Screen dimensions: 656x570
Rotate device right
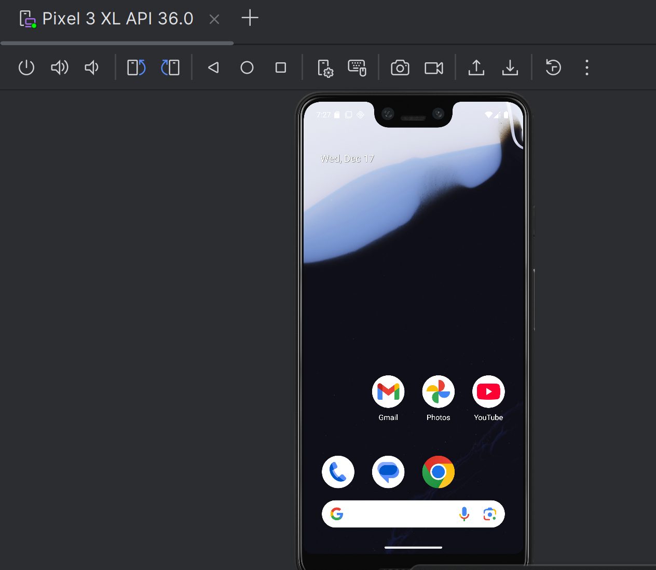(170, 67)
